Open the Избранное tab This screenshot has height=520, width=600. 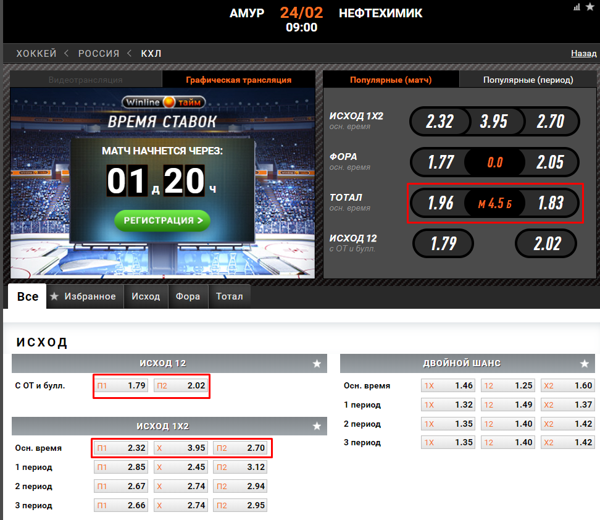pyautogui.click(x=85, y=296)
